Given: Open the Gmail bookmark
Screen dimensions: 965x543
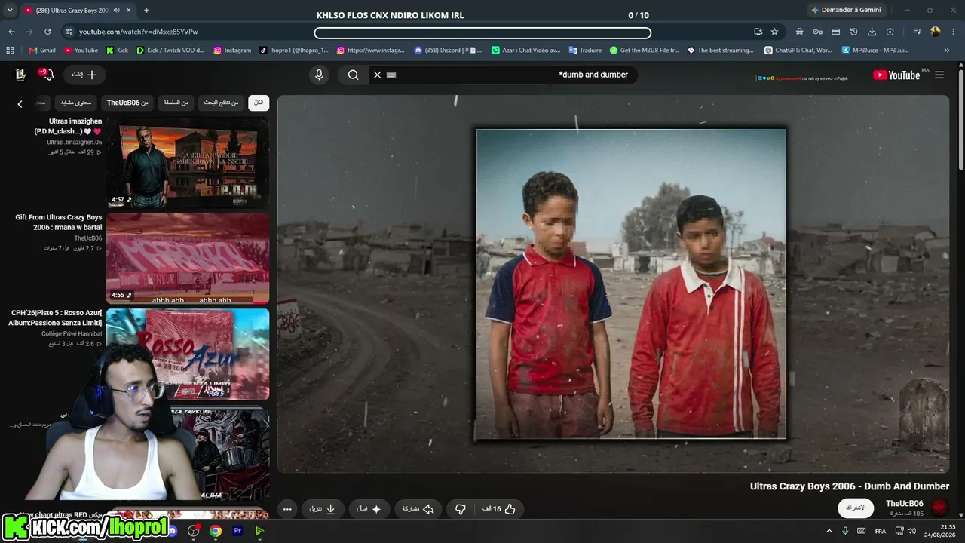Looking at the screenshot, I should tap(42, 51).
